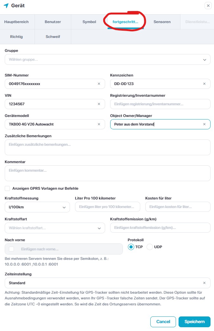Clear the Object Owner/Manager field

(x=204, y=124)
